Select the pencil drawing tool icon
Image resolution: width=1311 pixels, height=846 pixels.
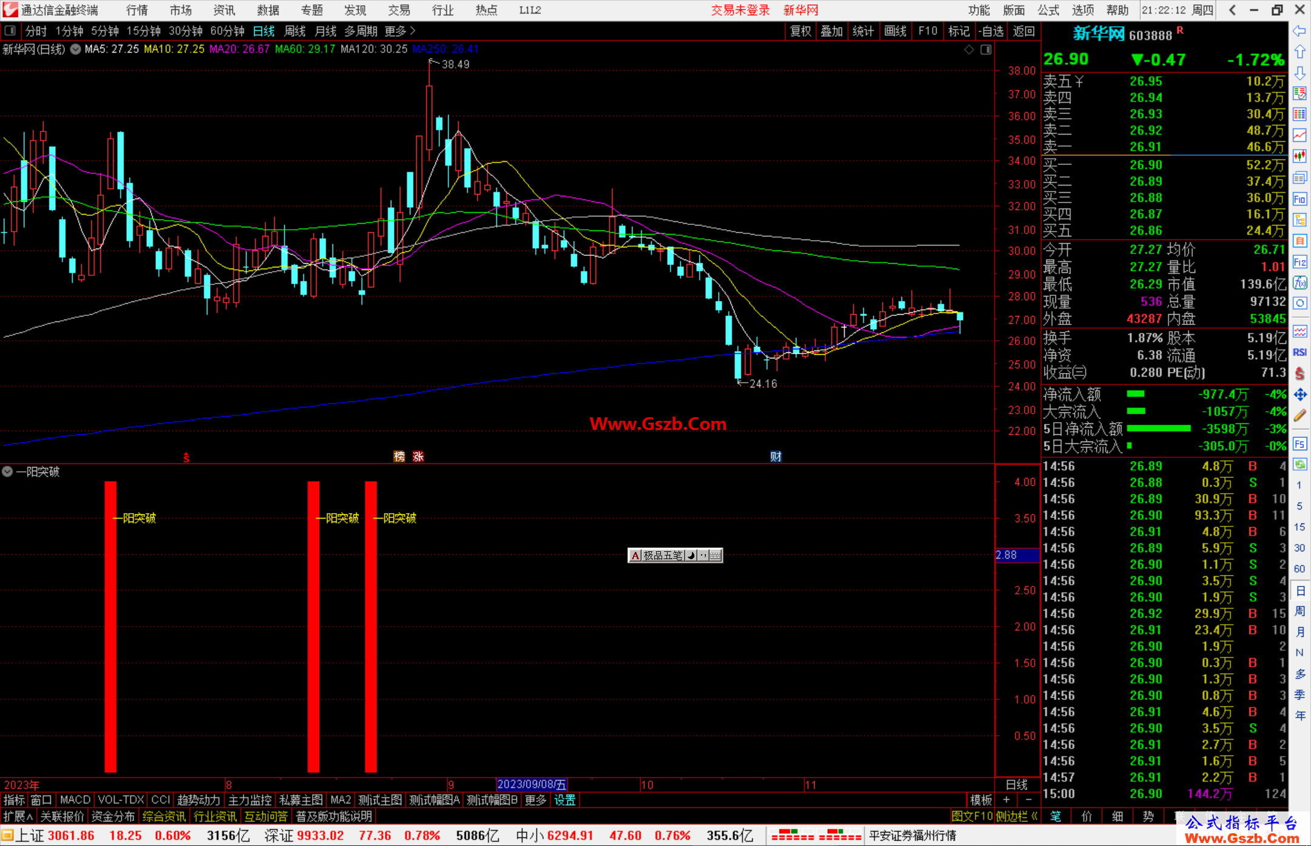[1299, 416]
